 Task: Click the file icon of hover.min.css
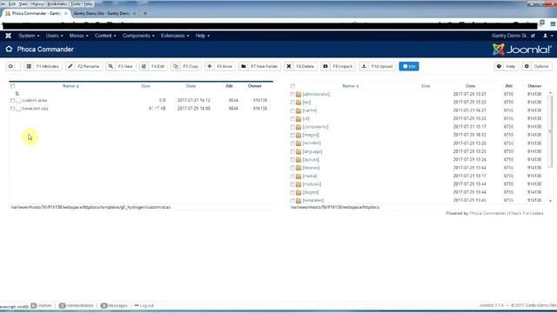(x=19, y=109)
